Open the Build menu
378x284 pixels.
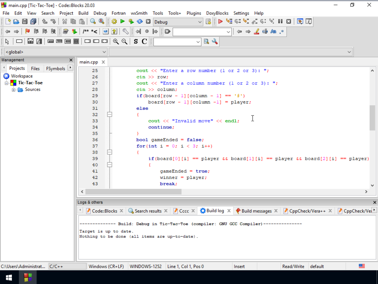click(83, 13)
